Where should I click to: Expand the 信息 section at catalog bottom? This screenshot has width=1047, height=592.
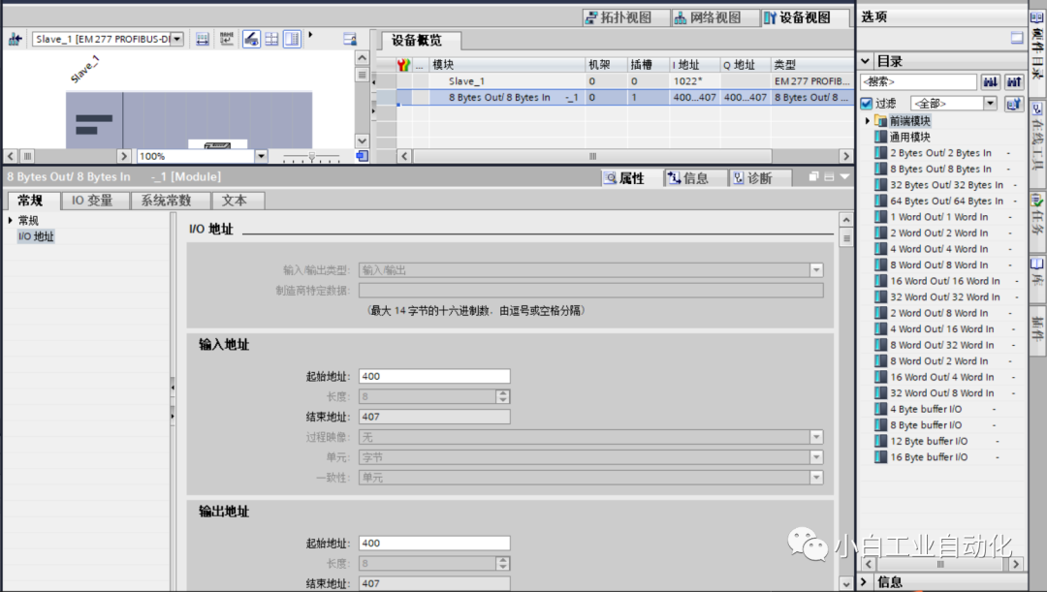pyautogui.click(x=865, y=582)
